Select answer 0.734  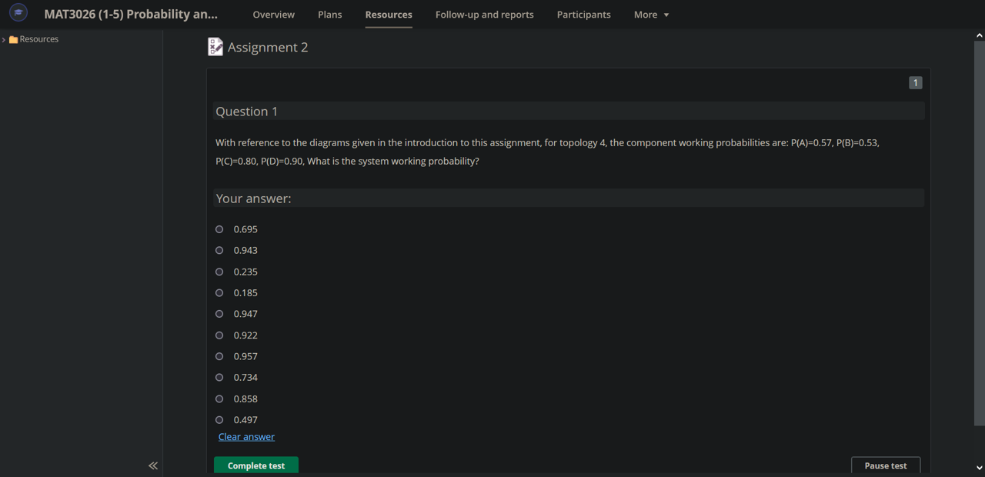219,377
